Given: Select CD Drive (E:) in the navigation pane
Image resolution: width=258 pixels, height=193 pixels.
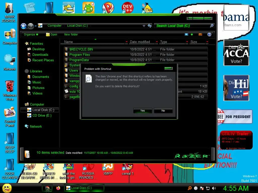Looking at the screenshot, I should tap(39, 116).
